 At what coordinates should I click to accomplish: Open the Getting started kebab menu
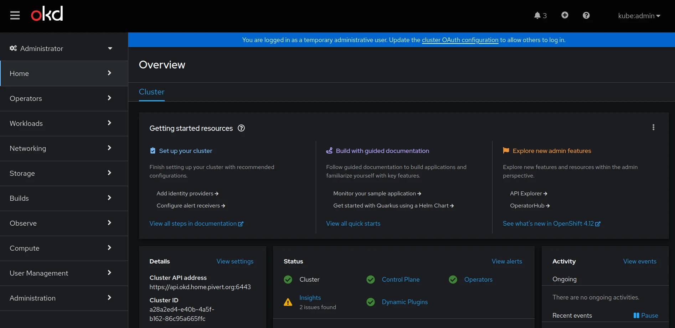(653, 127)
